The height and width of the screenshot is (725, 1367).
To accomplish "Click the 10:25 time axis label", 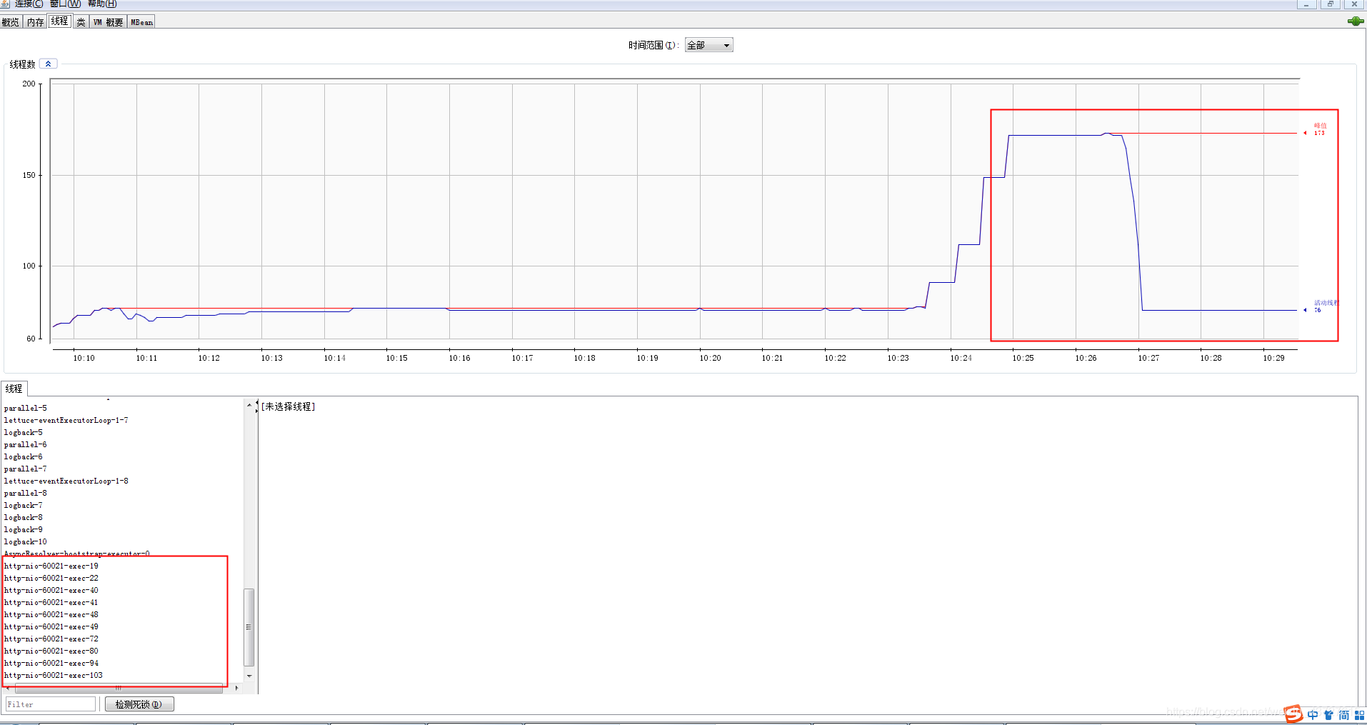I will point(1023,358).
